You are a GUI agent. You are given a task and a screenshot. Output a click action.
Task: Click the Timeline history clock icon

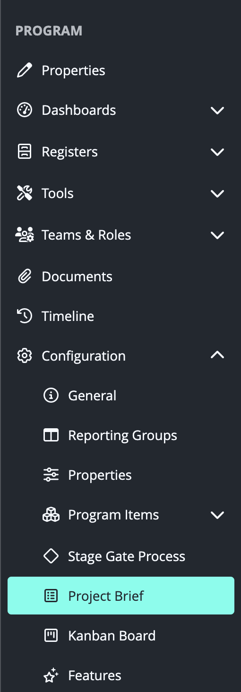click(24, 316)
